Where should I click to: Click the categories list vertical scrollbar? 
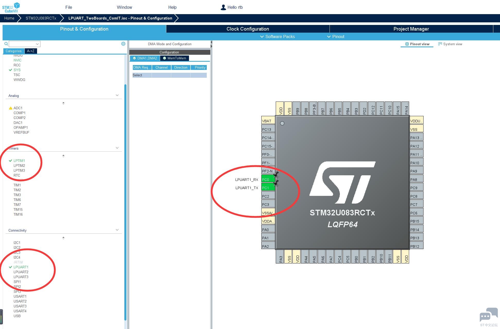[x=125, y=202]
